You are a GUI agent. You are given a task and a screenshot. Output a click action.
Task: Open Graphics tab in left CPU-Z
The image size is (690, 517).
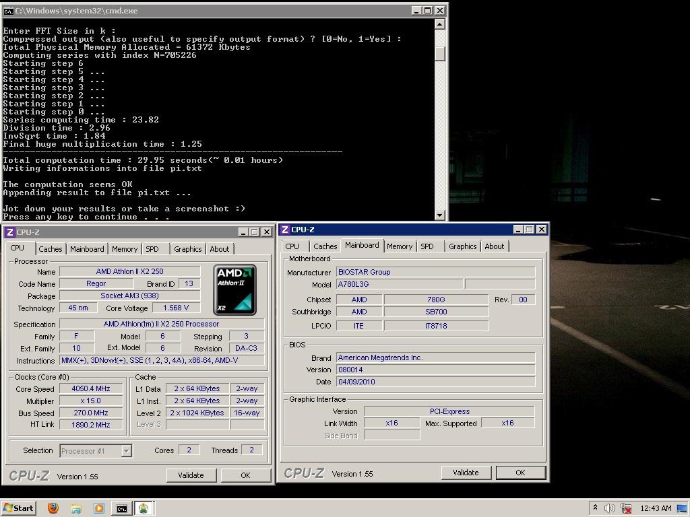tap(187, 249)
